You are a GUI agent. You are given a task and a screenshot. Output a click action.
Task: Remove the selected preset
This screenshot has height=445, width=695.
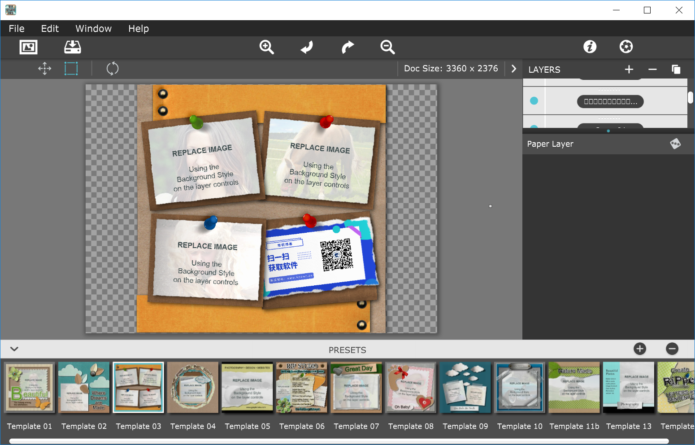point(672,349)
